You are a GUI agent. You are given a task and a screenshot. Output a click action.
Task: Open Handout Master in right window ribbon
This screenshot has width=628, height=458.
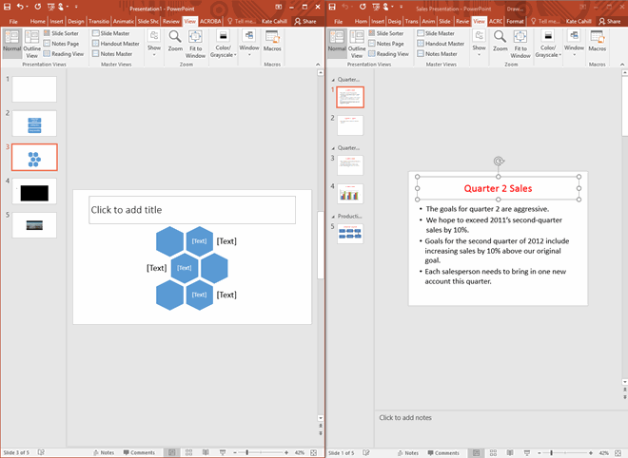point(441,43)
